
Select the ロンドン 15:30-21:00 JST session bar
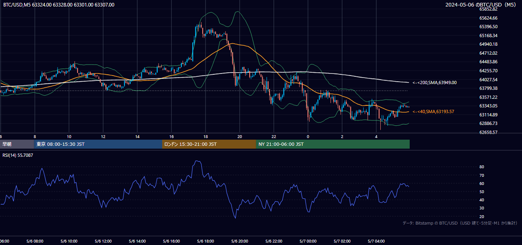(209, 144)
